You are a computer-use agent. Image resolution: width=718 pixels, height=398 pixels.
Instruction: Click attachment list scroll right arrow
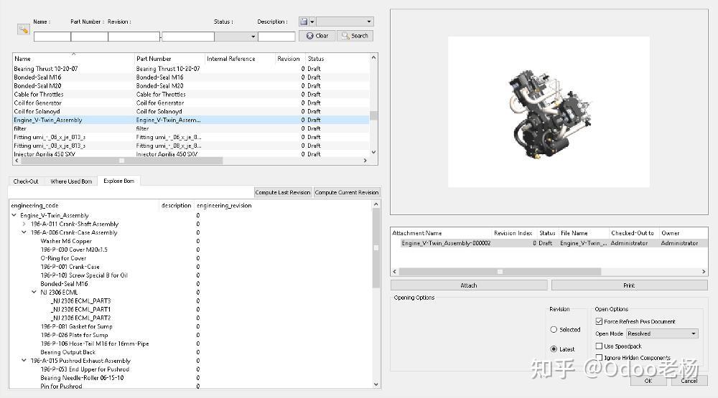point(704,272)
